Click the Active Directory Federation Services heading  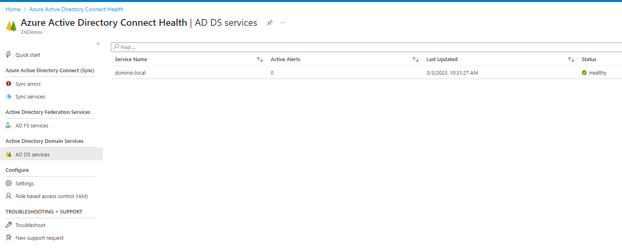point(48,112)
